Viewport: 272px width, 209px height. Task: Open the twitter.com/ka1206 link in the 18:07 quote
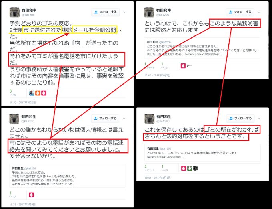tap(165, 157)
